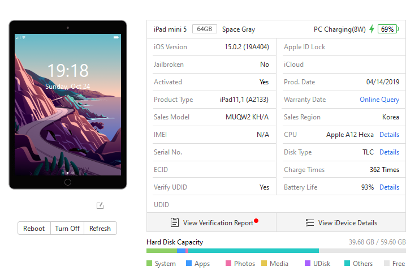Click the sales model MUQW2 KH/A
The image size is (419, 279).
click(247, 117)
